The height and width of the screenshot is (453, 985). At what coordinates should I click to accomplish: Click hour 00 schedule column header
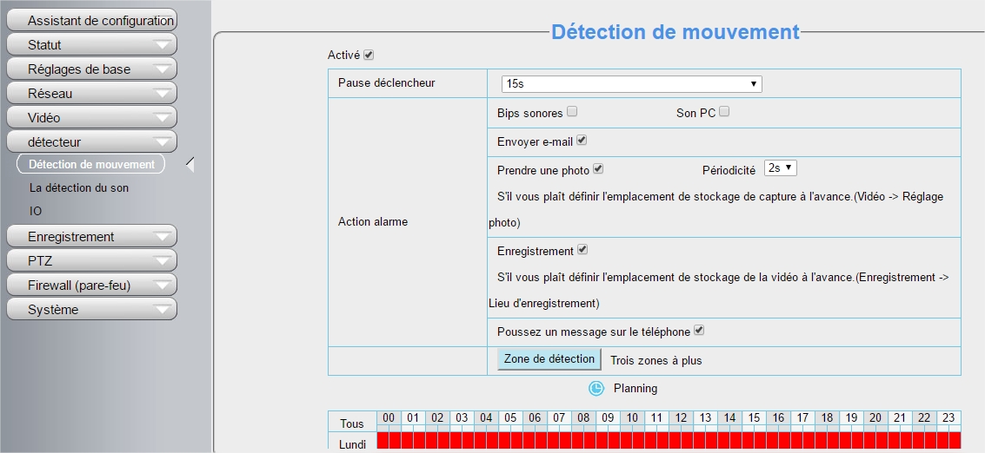coord(389,418)
